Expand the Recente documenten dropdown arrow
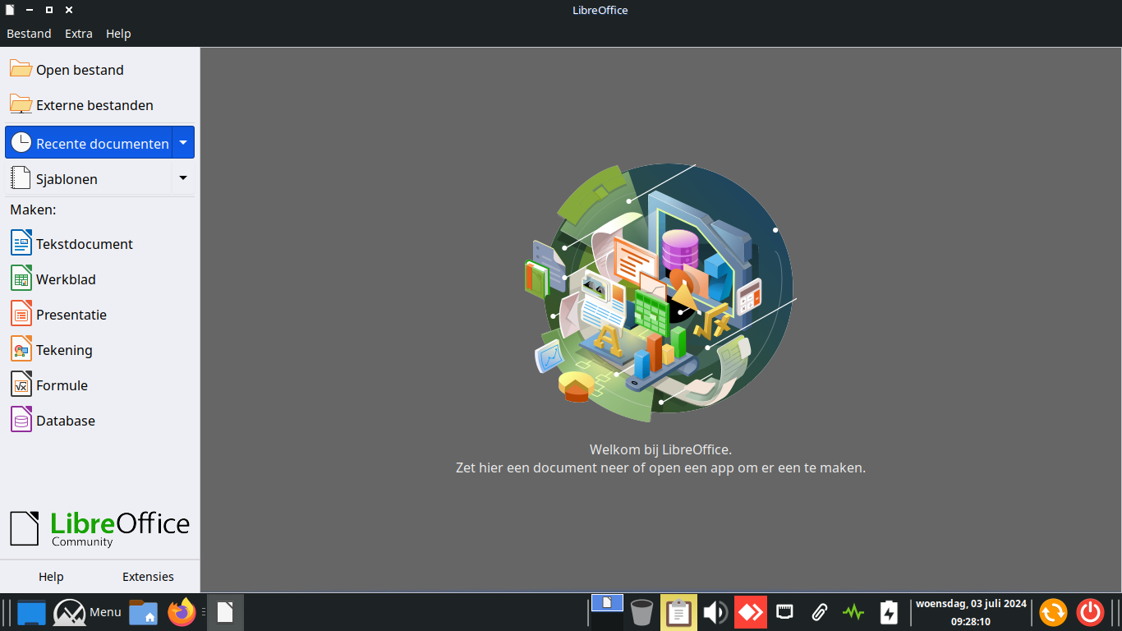 (x=183, y=143)
